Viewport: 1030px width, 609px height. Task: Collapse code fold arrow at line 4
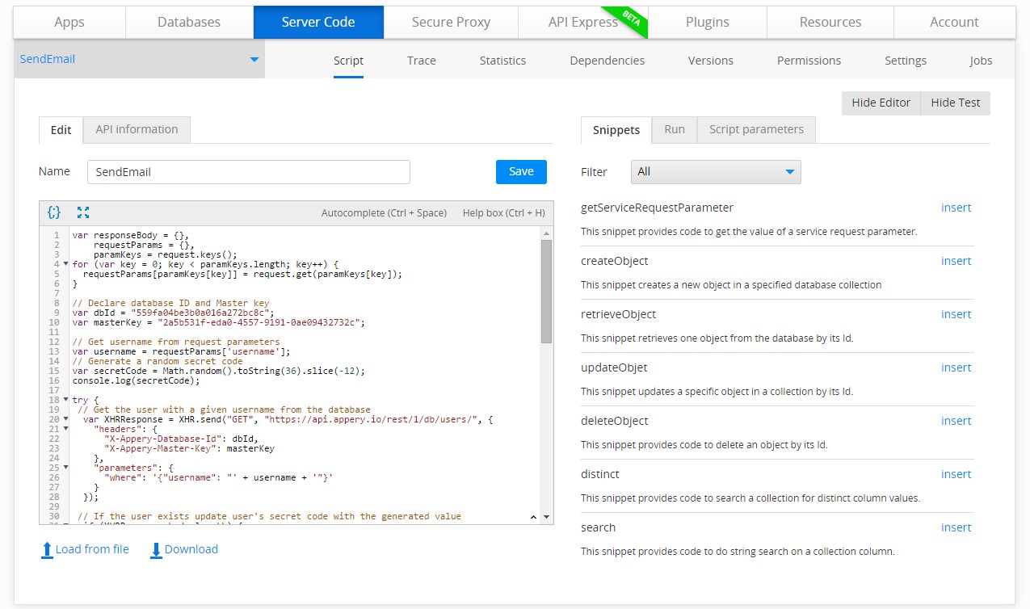click(65, 264)
